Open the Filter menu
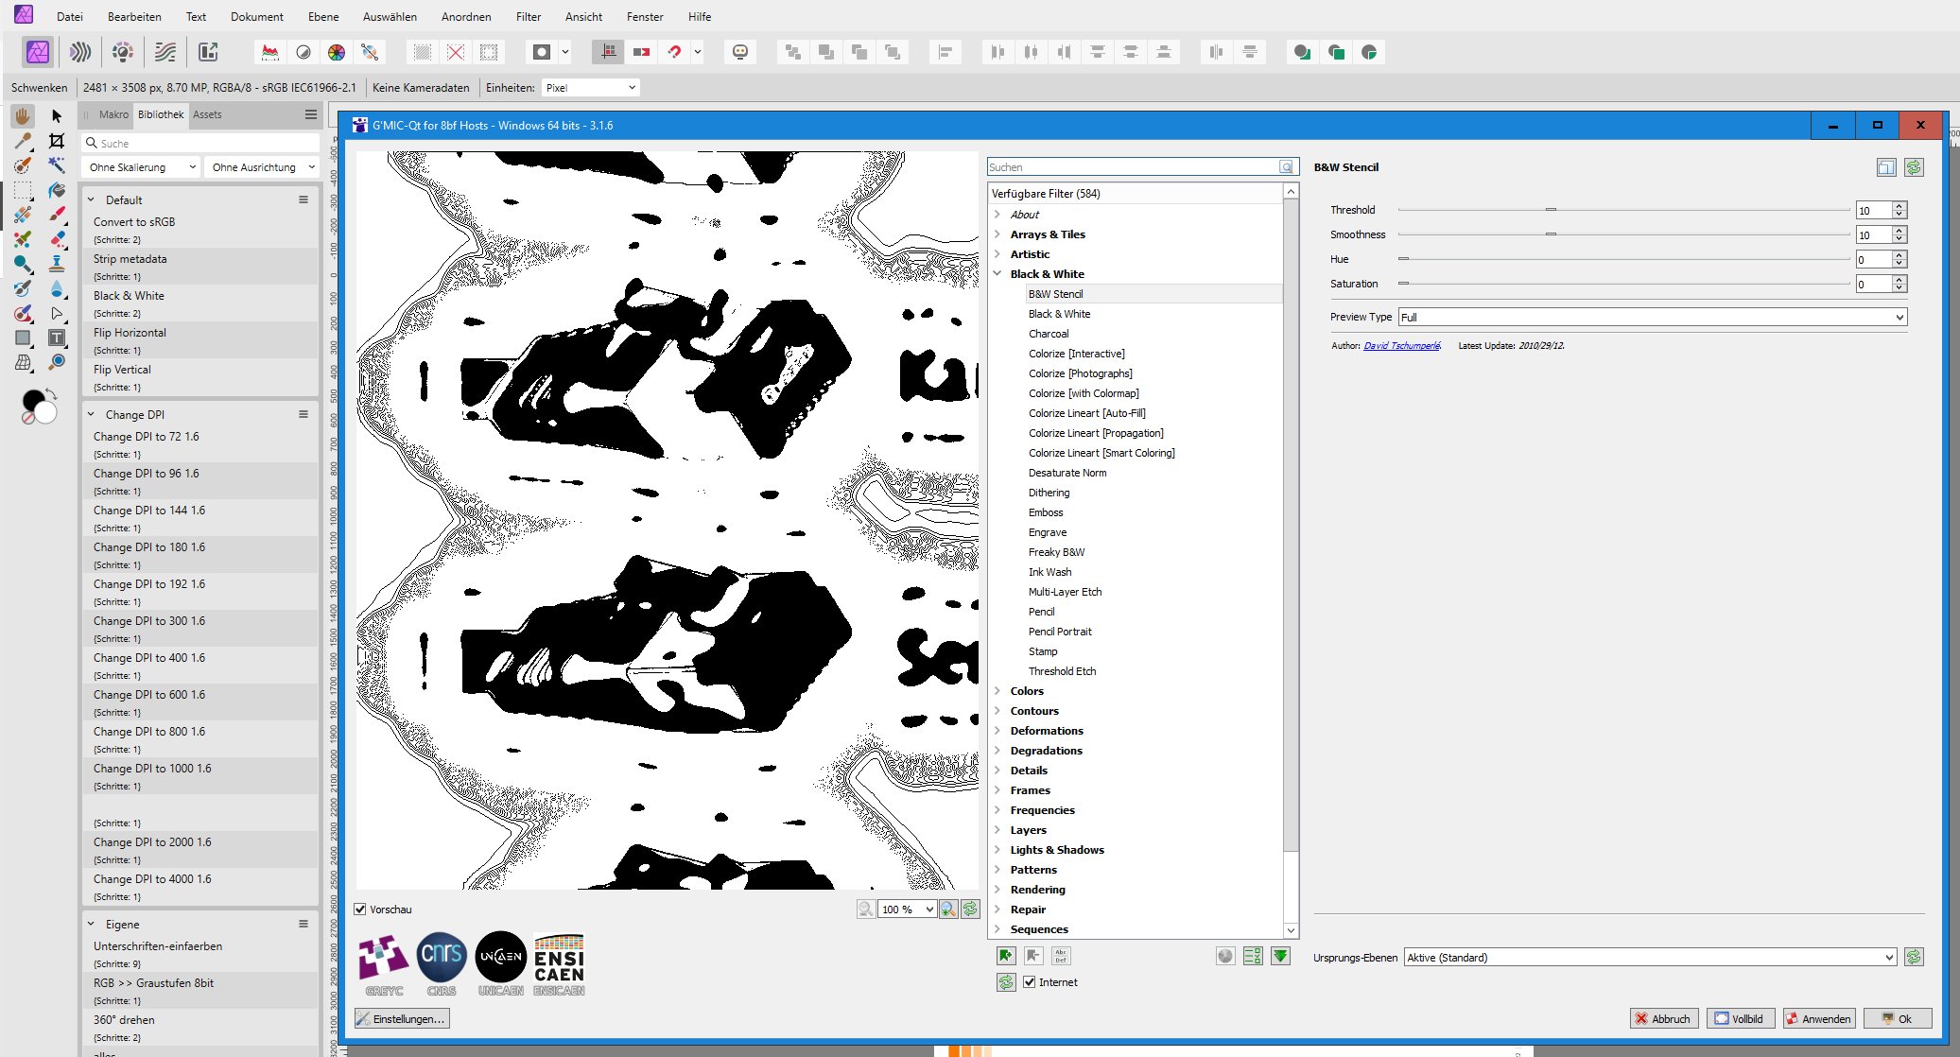 point(529,16)
